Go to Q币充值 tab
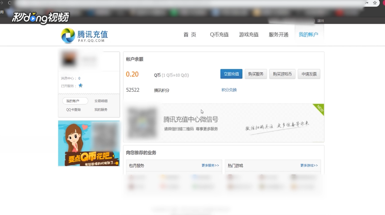This screenshot has height=215, width=385. [219, 34]
